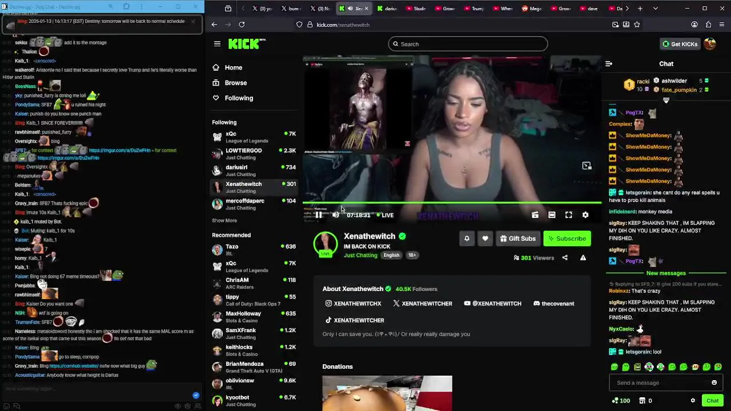Click the Get KICKs button

pos(680,44)
